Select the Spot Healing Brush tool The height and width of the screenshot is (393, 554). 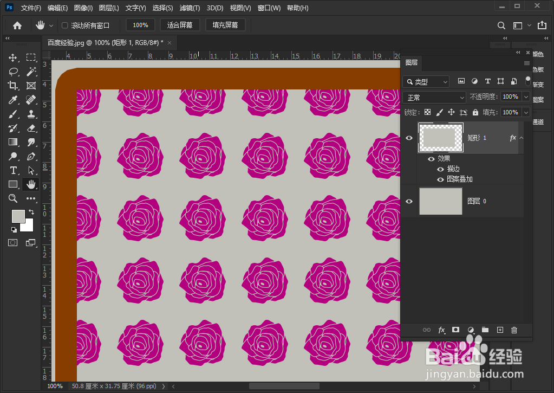[31, 100]
